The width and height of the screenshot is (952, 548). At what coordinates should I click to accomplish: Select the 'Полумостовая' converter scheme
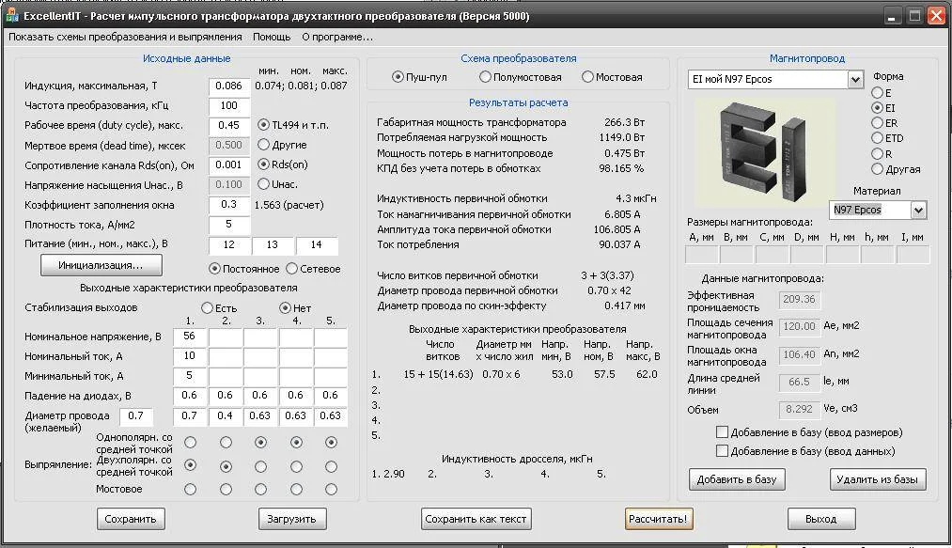(x=485, y=77)
